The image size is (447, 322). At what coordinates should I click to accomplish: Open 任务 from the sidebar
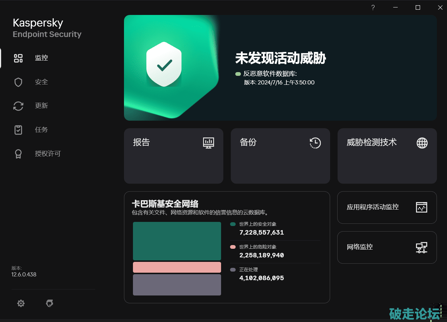tap(41, 130)
